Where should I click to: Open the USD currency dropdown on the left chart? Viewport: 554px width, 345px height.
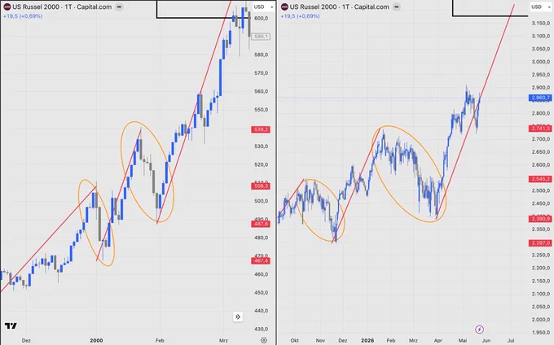(264, 7)
